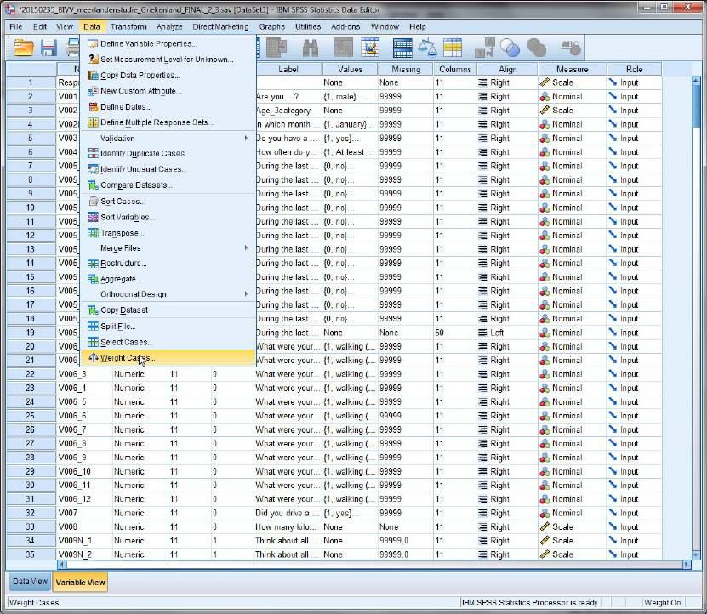The width and height of the screenshot is (707, 614).
Task: Click the ABC Spell Check icon
Action: (569, 48)
